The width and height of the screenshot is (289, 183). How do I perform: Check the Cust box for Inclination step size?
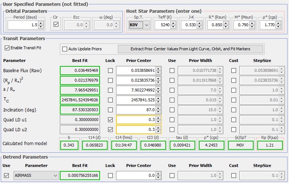coord(234,110)
